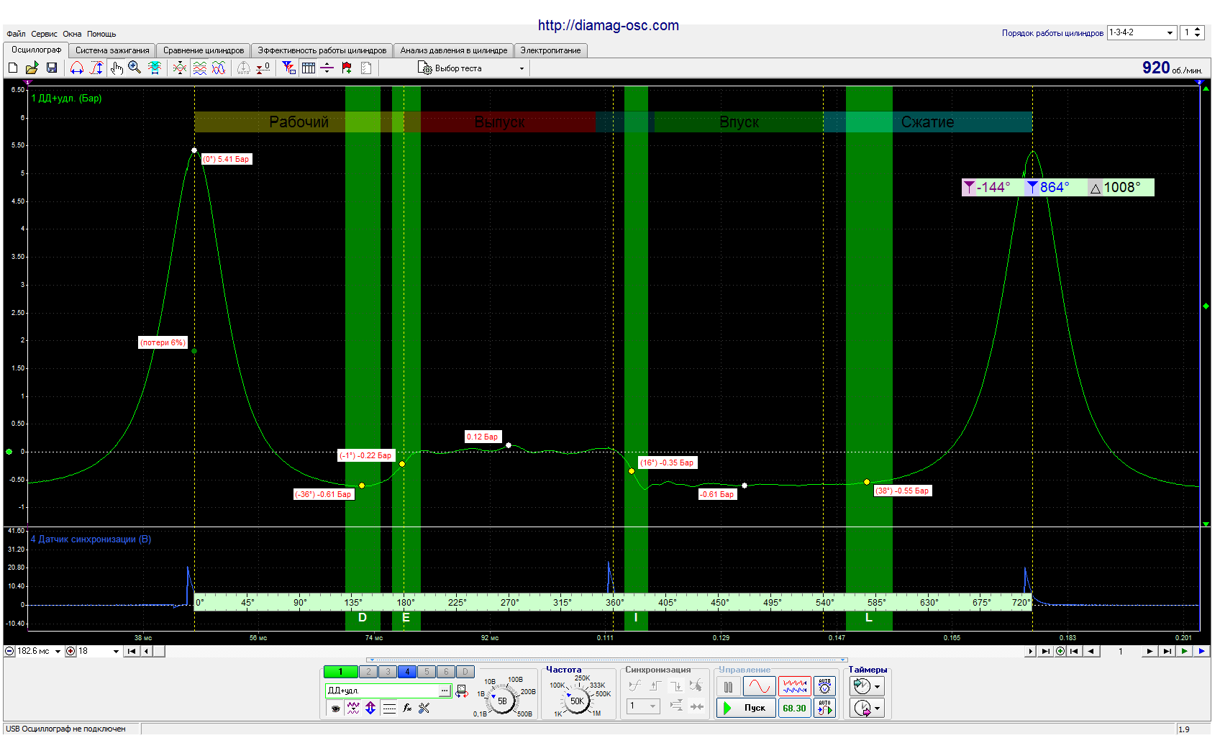Select channel 6 button
Screen dimensions: 1220x738
pyautogui.click(x=446, y=672)
